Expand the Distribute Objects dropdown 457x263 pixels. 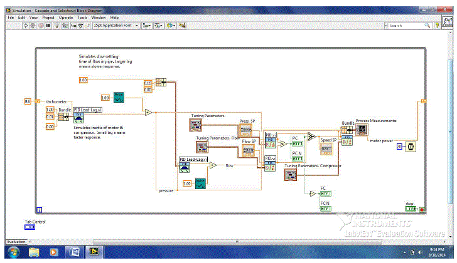[x=159, y=25]
